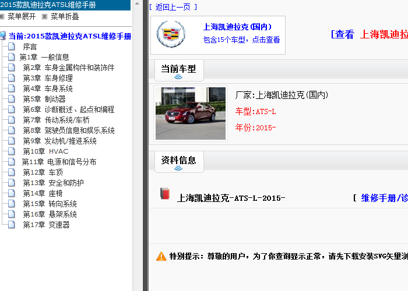Click the page icon beside 第15章 转向系统

point(12,204)
